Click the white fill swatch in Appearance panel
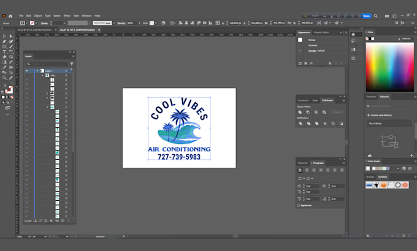This screenshot has width=417, height=251. [x=300, y=40]
